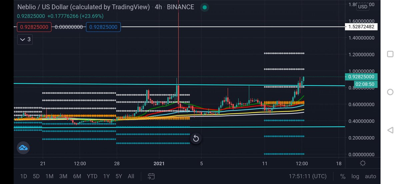The height and width of the screenshot is (184, 400).
Task: Tap the green market status dot
Action: tap(205, 7)
